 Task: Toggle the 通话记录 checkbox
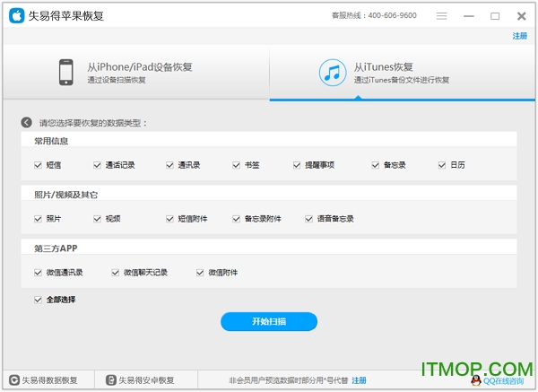[x=96, y=165]
